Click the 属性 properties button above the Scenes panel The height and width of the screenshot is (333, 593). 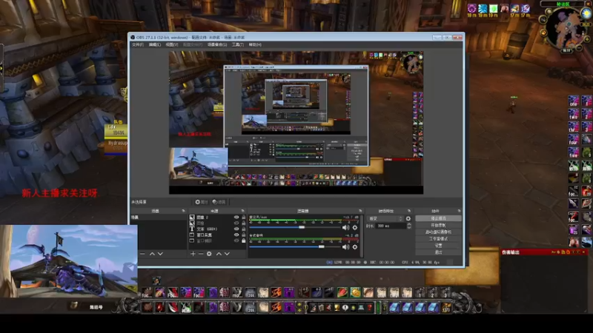pyautogui.click(x=201, y=202)
